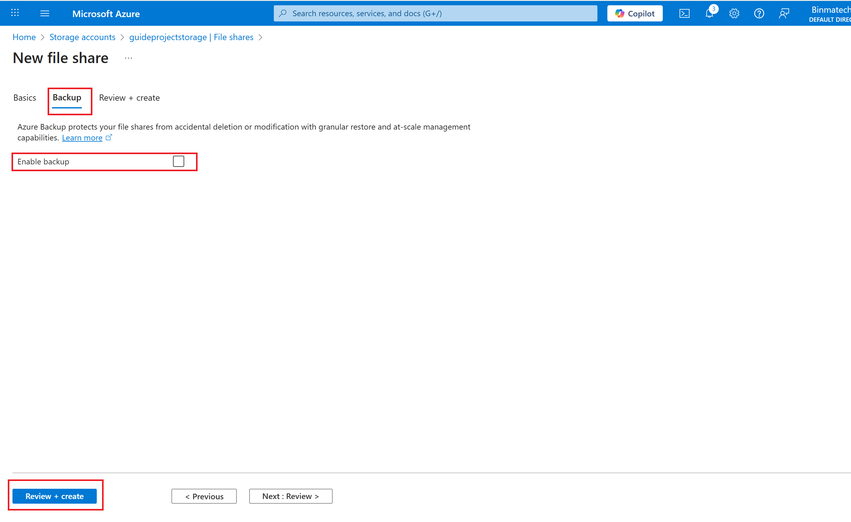Navigate to Storage accounts breadcrumb
Viewport: 851px width, 522px height.
tap(82, 37)
